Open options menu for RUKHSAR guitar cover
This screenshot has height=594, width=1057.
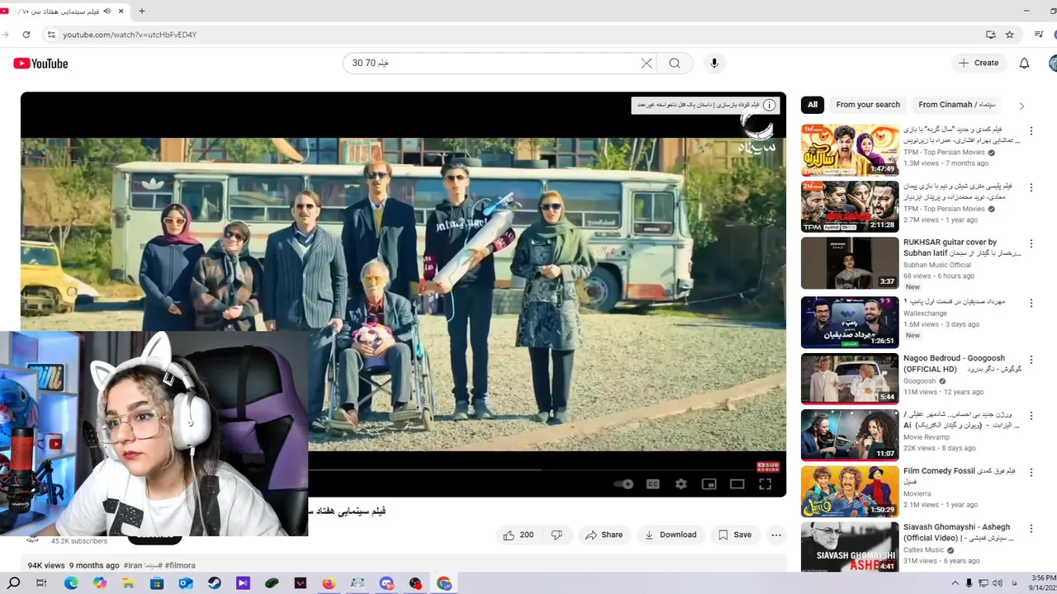coord(1031,244)
